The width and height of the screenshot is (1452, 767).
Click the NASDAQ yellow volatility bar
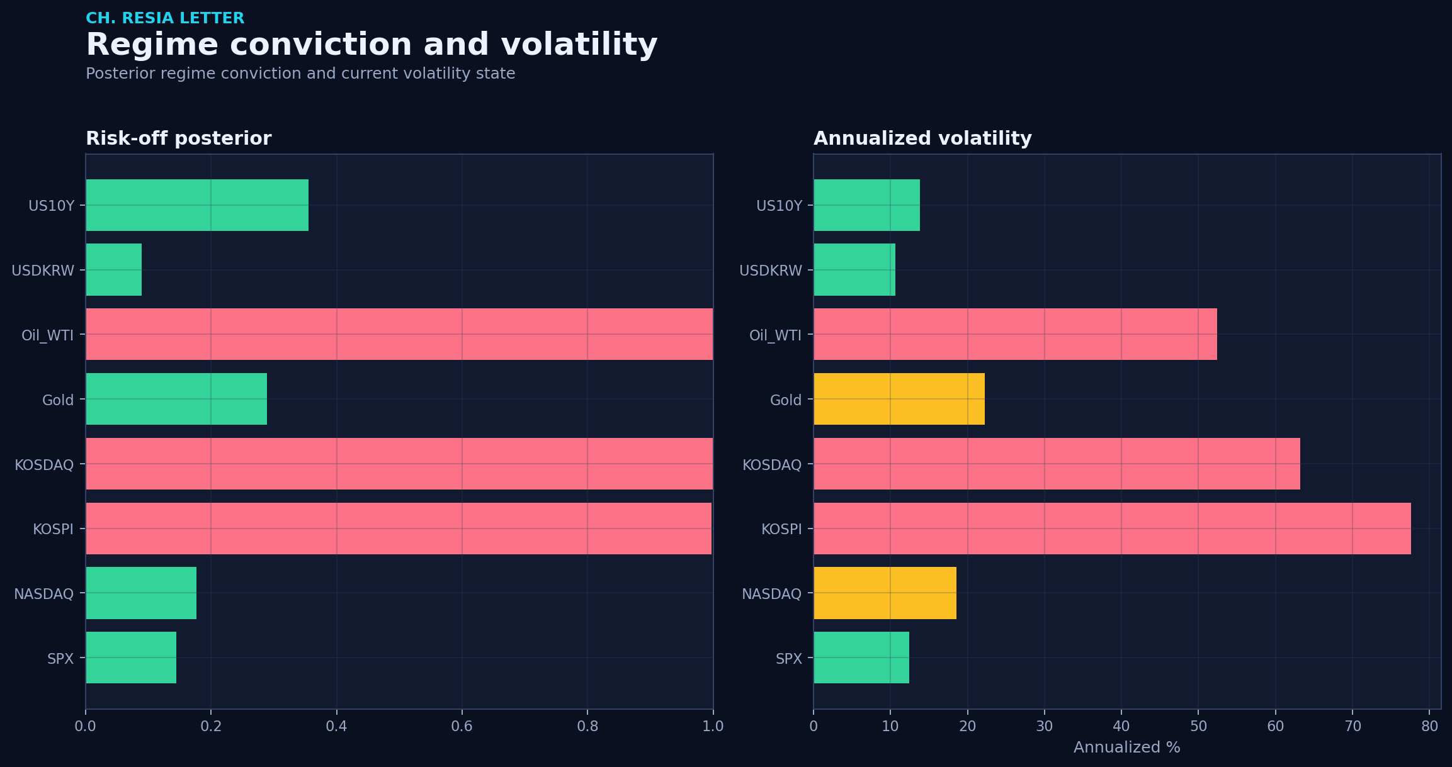[885, 593]
